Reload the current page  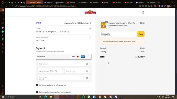tap(12, 6)
